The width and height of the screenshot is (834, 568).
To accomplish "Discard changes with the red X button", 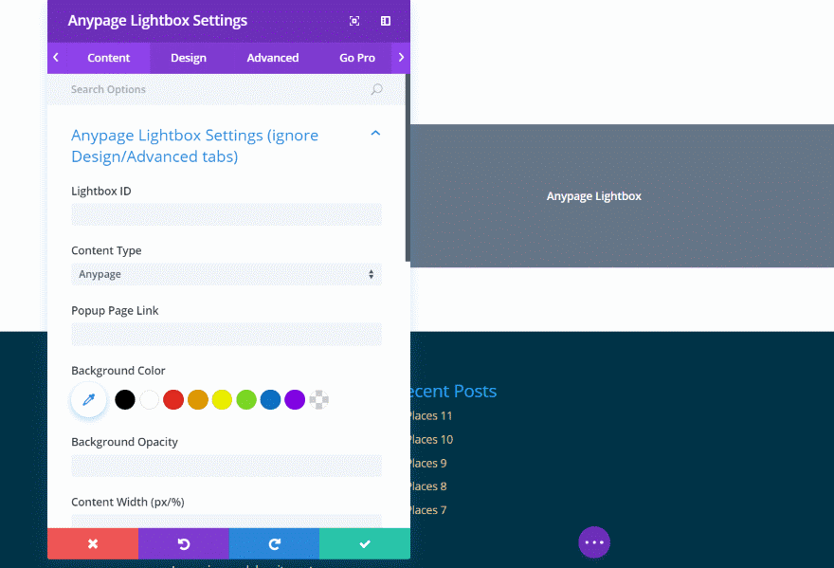I will [x=93, y=543].
